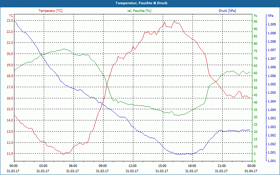Click the '12:00' time axis label
Viewport: 280px width, 175px height.
133,166
